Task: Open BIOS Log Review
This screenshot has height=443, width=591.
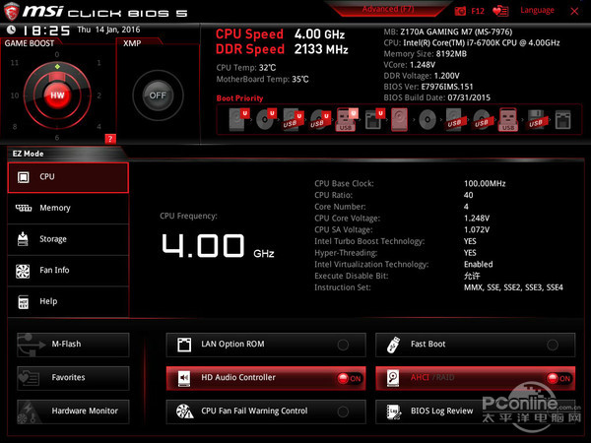Action: point(476,411)
